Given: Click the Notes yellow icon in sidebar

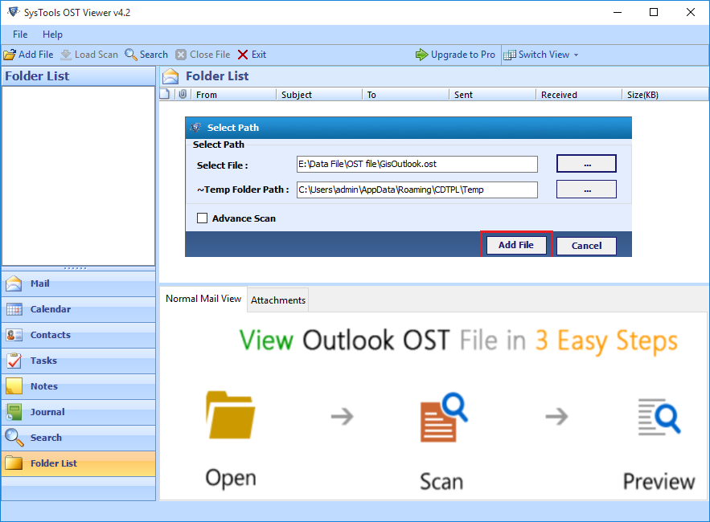Looking at the screenshot, I should [x=14, y=386].
